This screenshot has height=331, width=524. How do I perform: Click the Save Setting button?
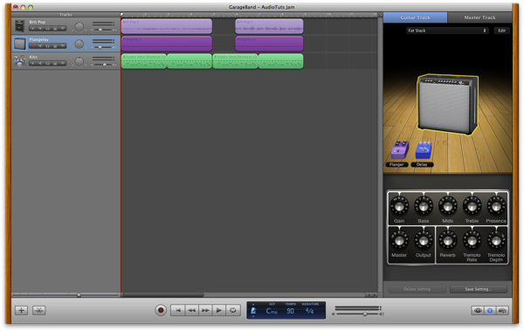pos(479,289)
